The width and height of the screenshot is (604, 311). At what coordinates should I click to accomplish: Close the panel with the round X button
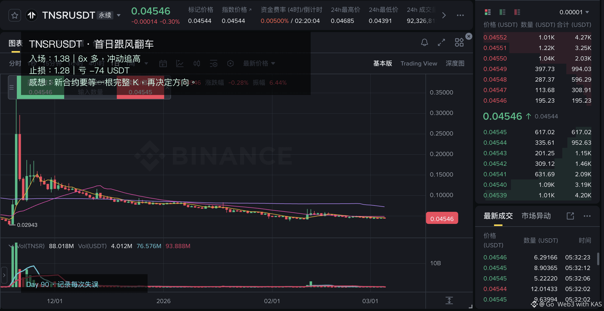pos(469,36)
